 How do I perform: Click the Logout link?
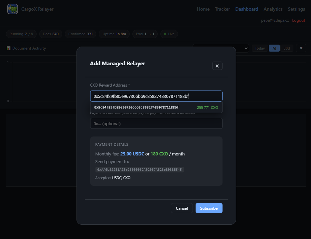[298, 20]
